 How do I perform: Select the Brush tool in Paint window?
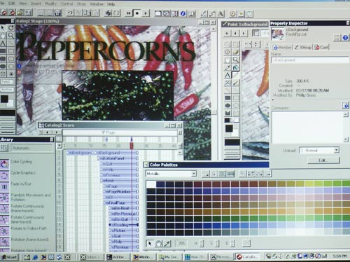click(236, 83)
